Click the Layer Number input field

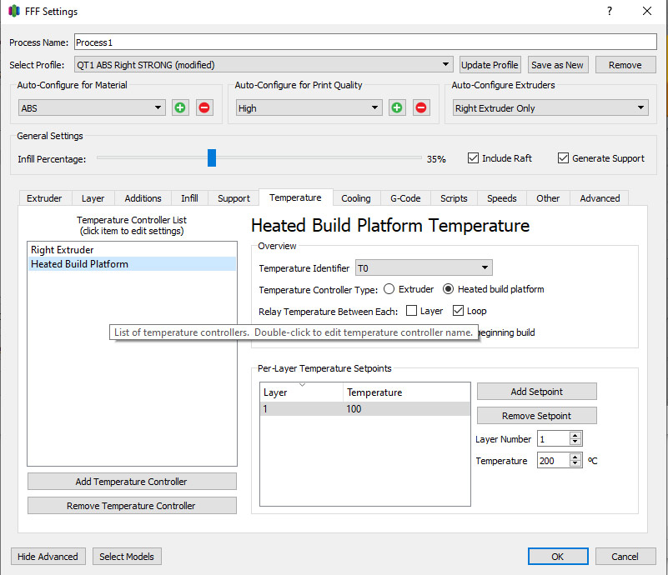[x=554, y=439]
